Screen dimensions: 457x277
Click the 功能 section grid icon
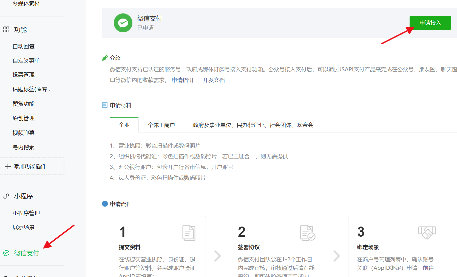coord(6,29)
